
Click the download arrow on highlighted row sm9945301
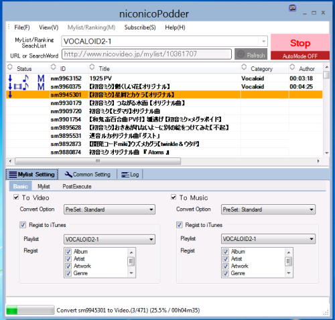coord(10,95)
